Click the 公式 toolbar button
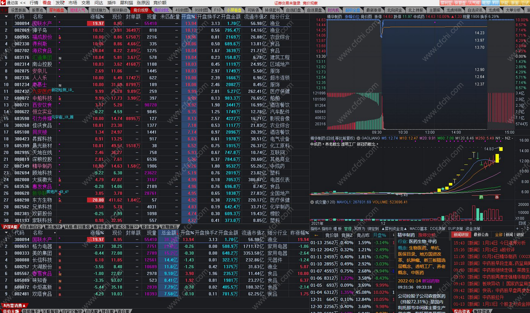Image resolution: width=530 pixels, height=313 pixels. [x=525, y=3]
